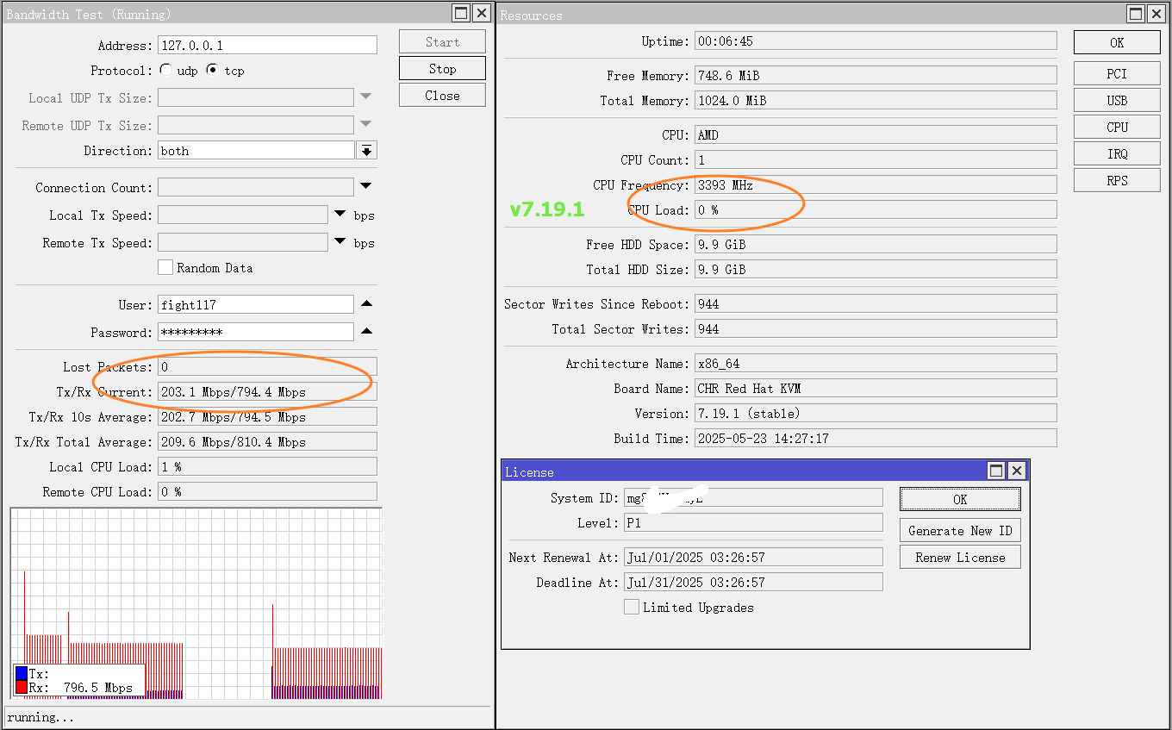Click the Version value 7.19.1 (stable)
This screenshot has height=730, width=1172.
(876, 413)
